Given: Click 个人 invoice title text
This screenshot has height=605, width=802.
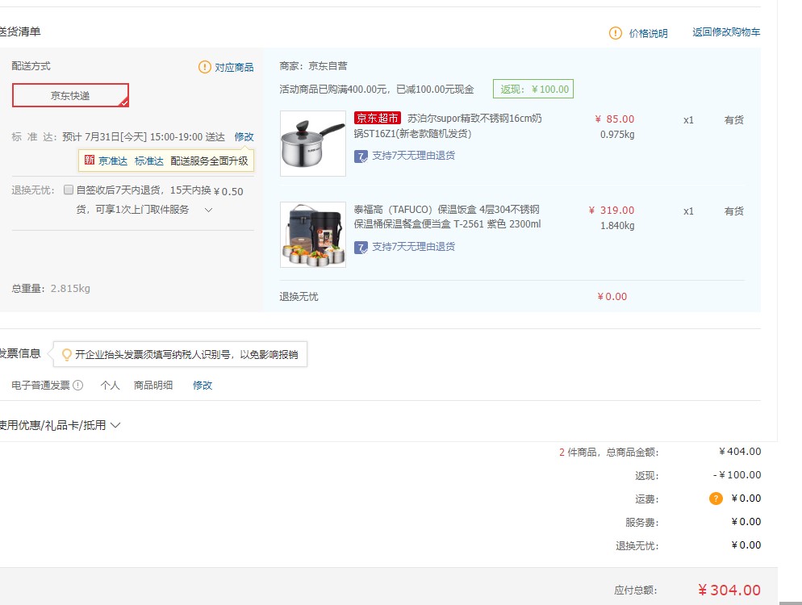Looking at the screenshot, I should 110,385.
